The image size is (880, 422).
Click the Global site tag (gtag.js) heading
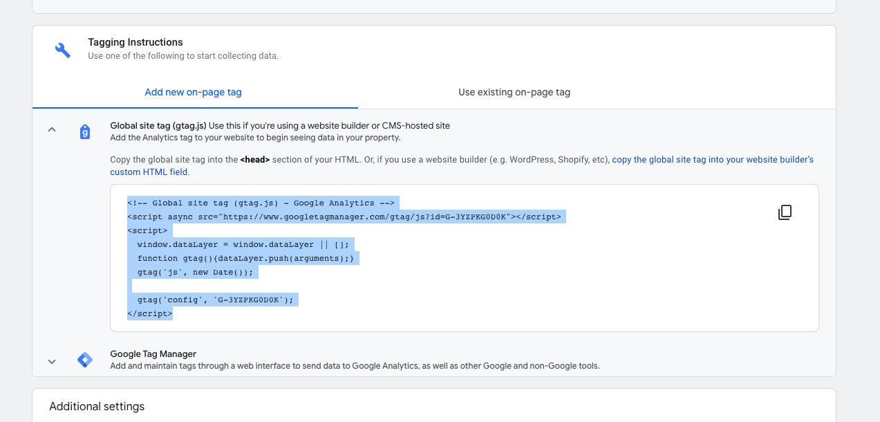(x=158, y=126)
